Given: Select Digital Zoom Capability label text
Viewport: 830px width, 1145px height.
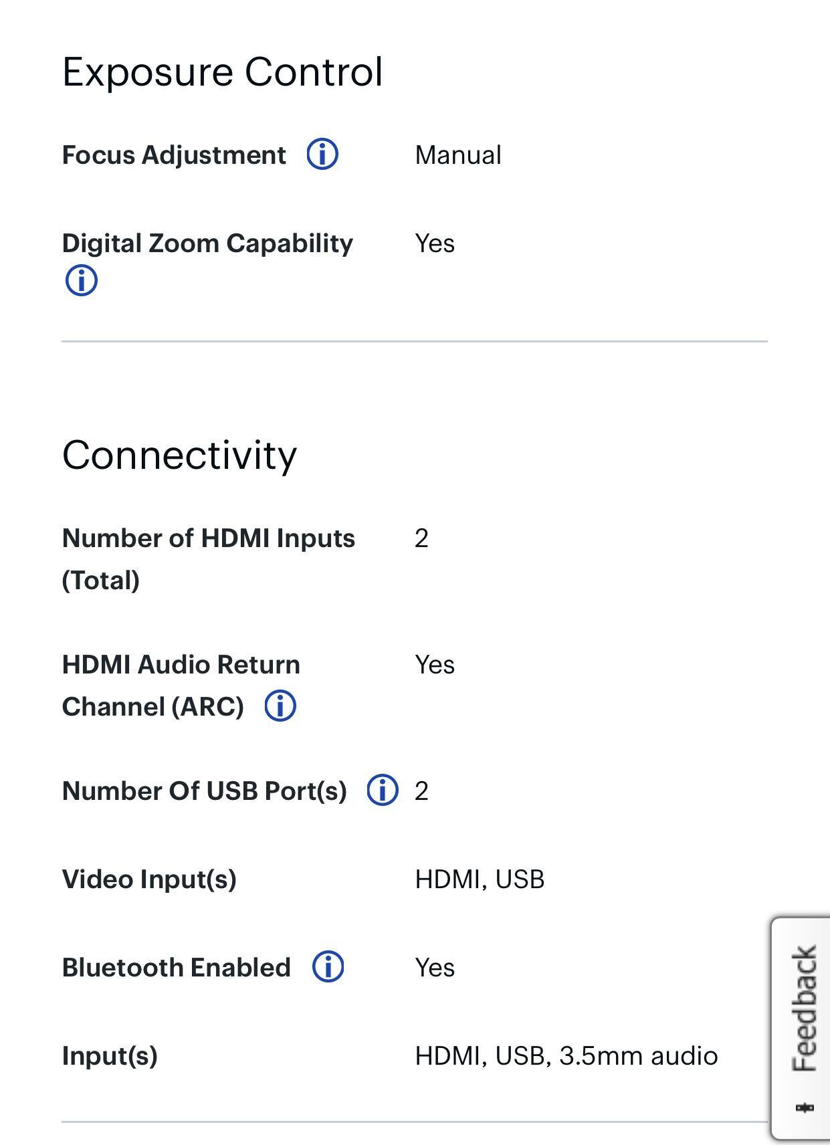Looking at the screenshot, I should click(x=207, y=243).
